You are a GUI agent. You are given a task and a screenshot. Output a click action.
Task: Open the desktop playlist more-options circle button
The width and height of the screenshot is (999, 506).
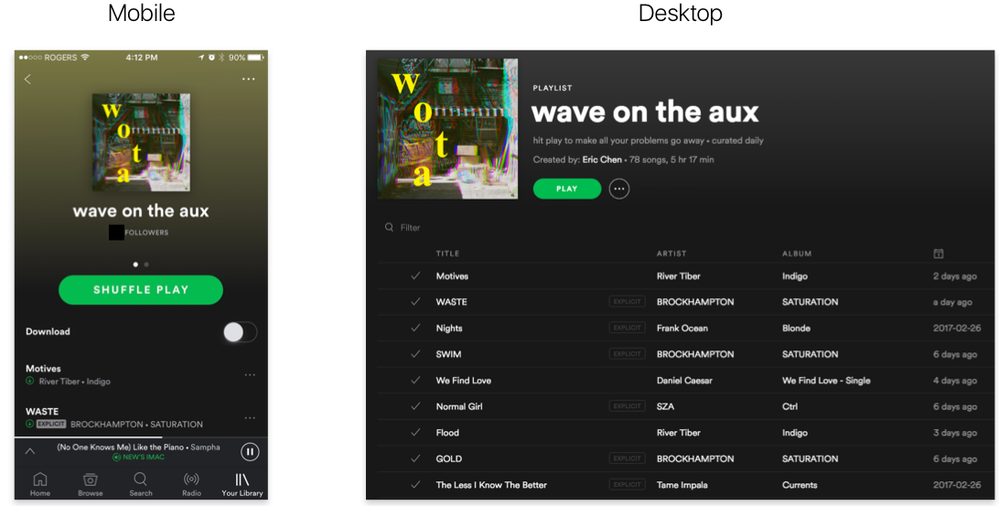click(x=618, y=188)
